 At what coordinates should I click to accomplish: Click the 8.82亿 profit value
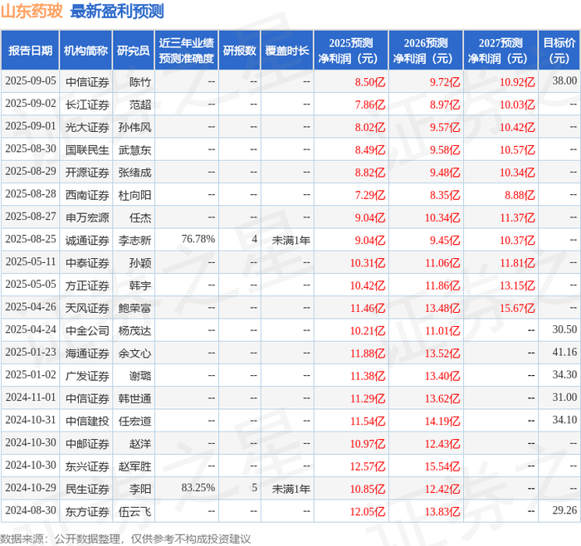370,173
